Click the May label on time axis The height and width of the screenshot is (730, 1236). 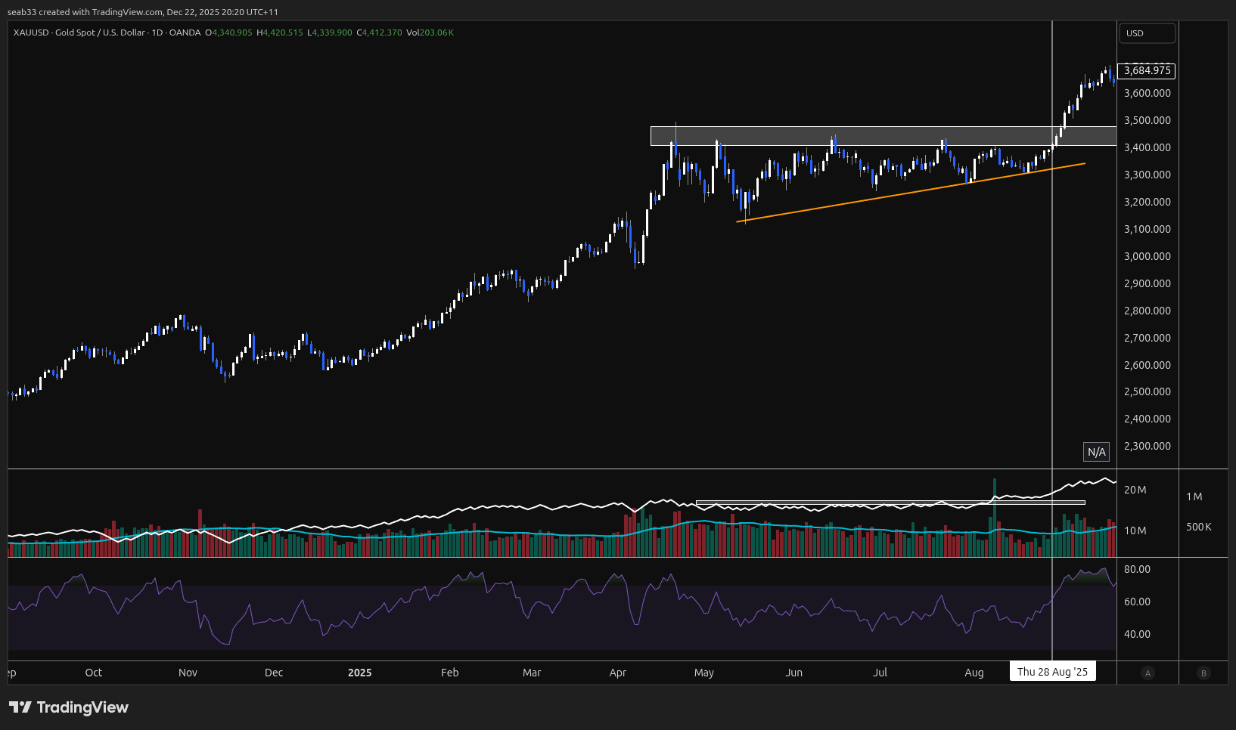click(703, 673)
